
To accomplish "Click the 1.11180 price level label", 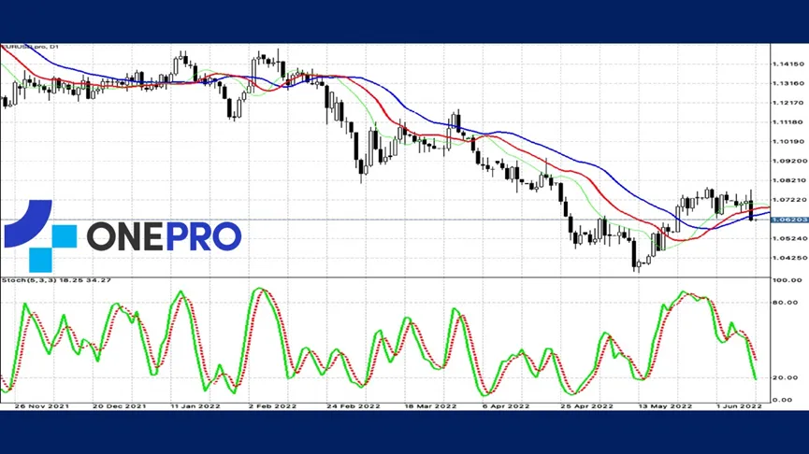I will pos(787,122).
